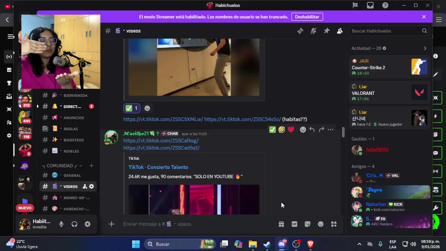This screenshot has height=251, width=446.
Task: Click the search magnifier in Buscar Habichuelos
Action: [424, 31]
